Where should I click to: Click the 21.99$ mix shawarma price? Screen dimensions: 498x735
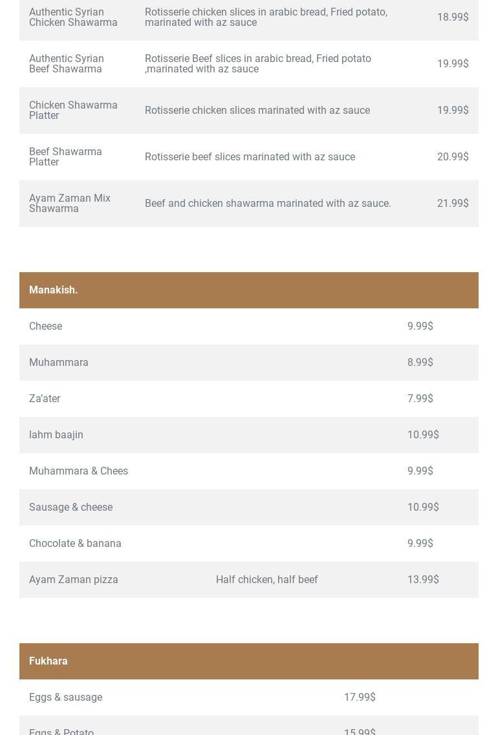pos(453,204)
